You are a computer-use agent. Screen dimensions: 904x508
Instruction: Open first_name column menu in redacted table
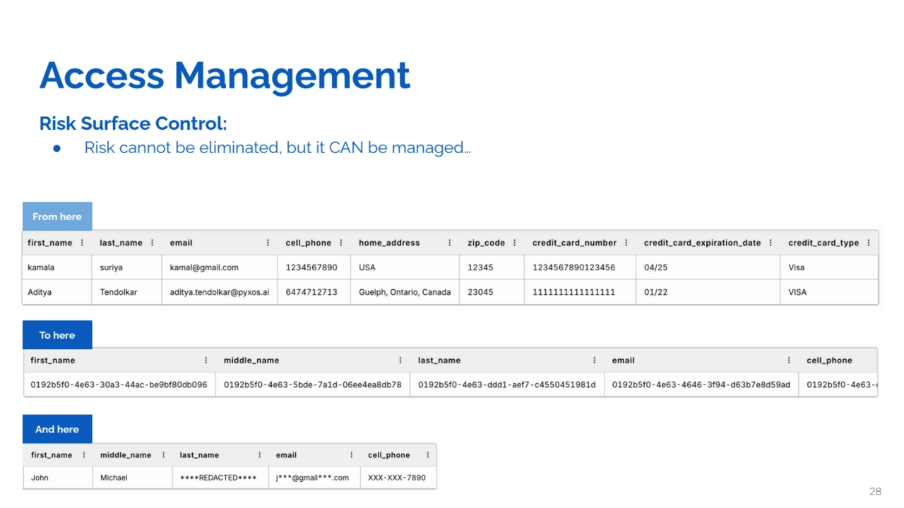(83, 455)
